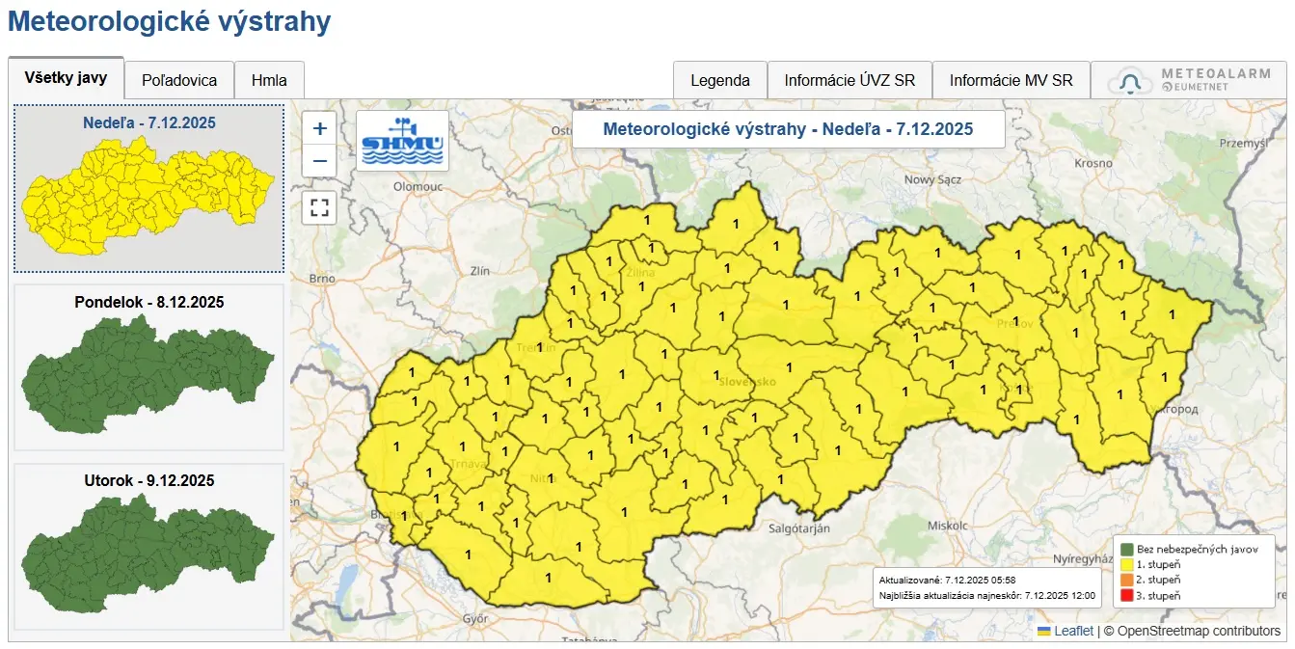Switch to the Poľadovica tab
Viewport: 1295px width, 649px height.
coord(179,80)
